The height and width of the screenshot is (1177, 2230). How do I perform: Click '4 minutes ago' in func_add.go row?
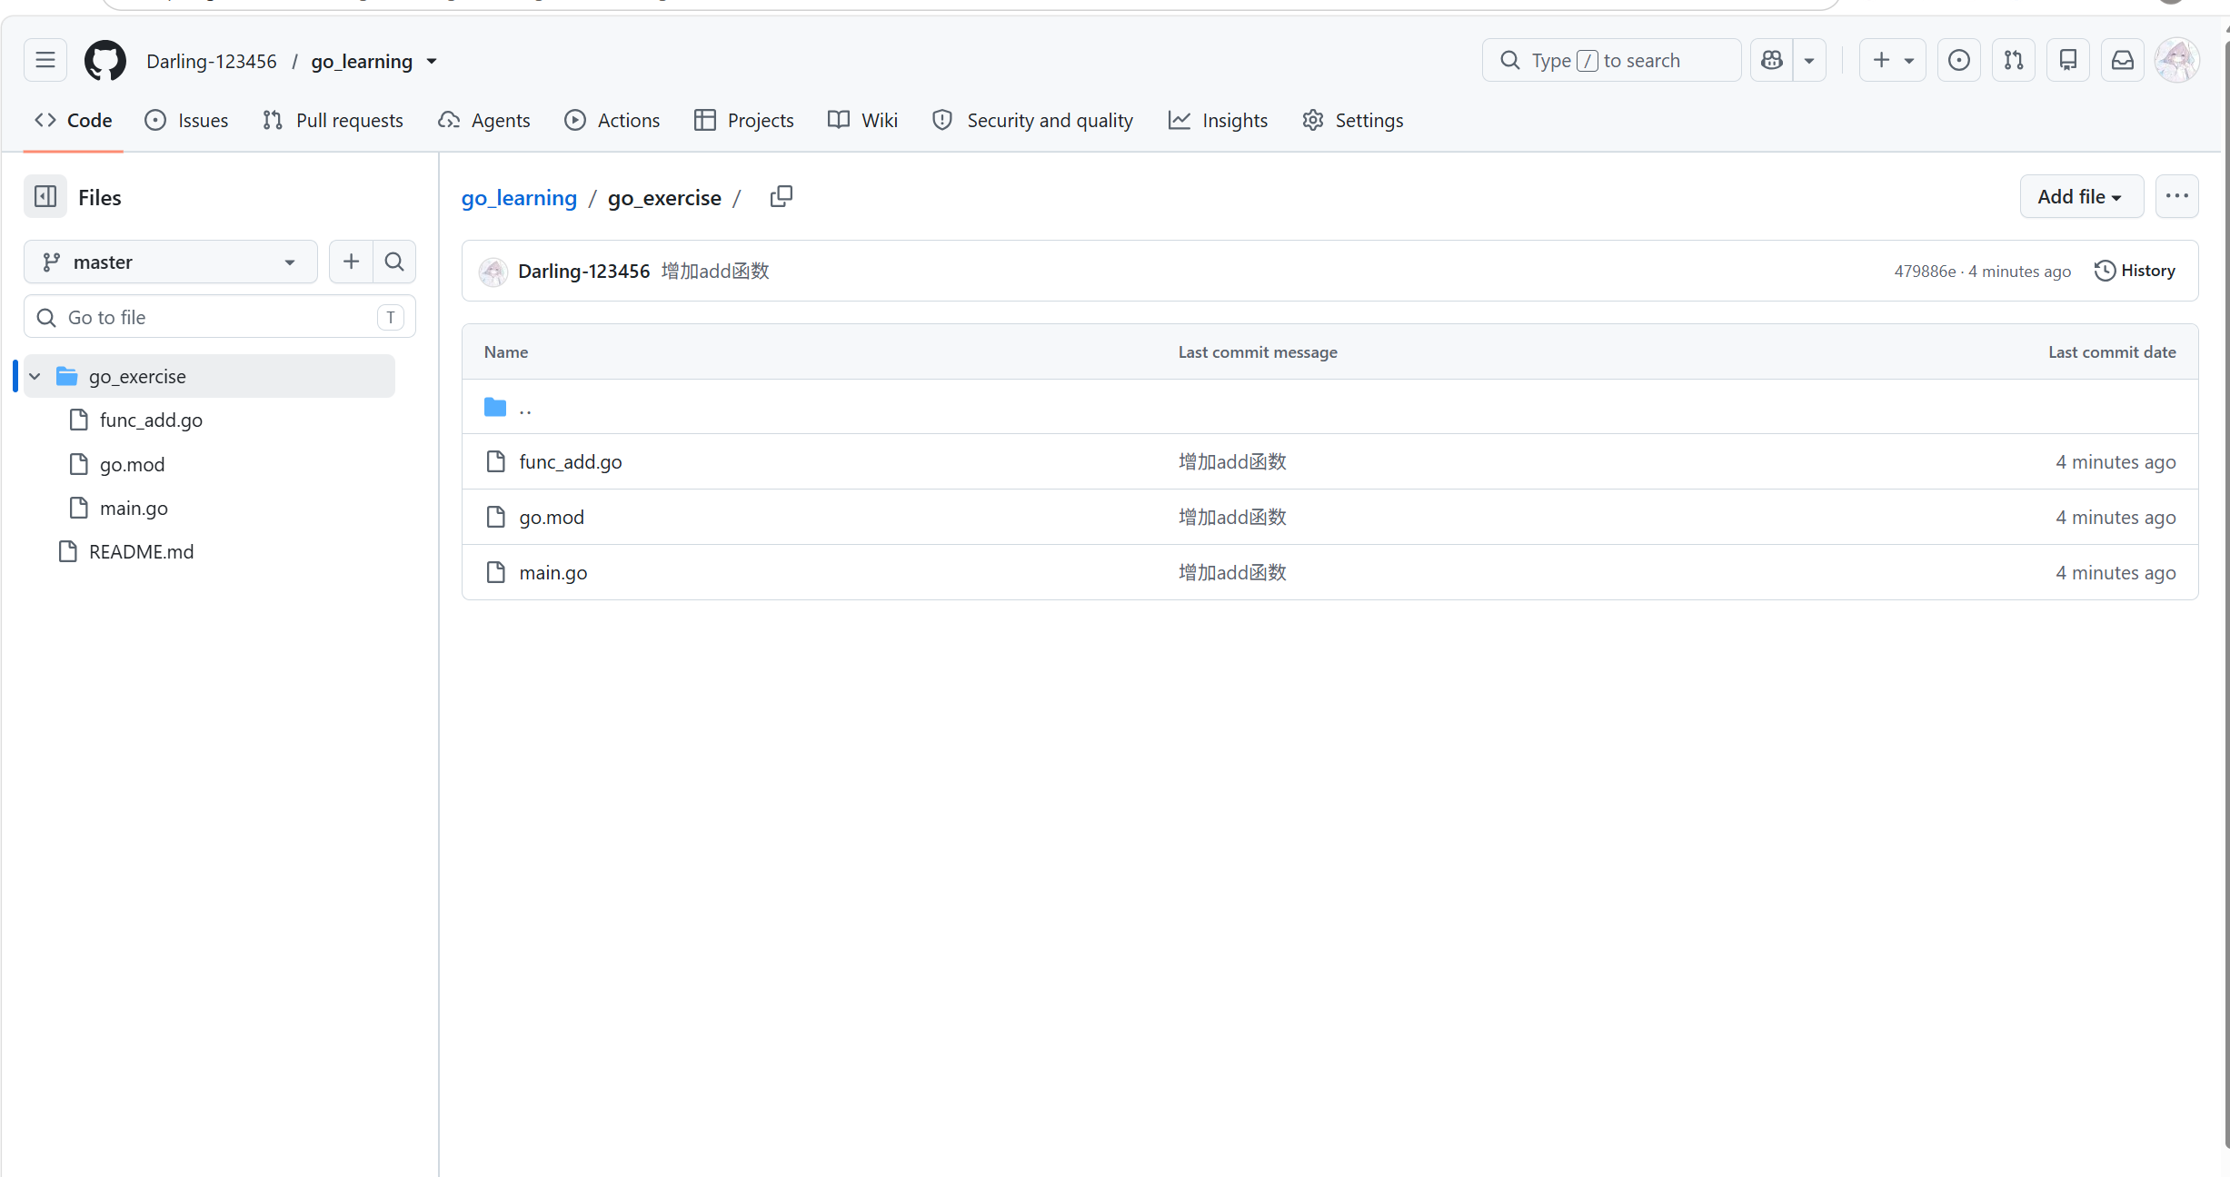(x=2116, y=461)
